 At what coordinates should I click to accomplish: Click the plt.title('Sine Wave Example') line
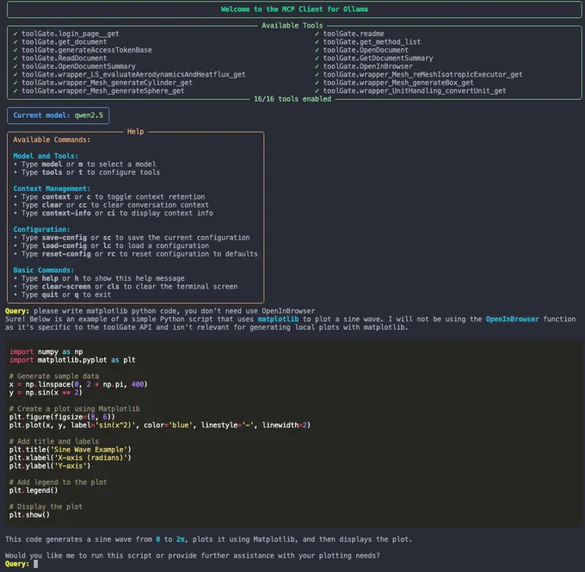71,450
